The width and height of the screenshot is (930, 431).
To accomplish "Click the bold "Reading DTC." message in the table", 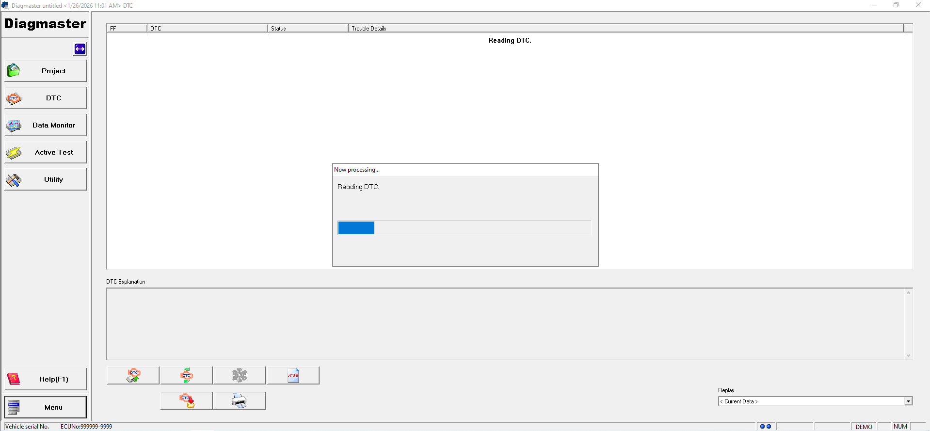I will pyautogui.click(x=510, y=41).
